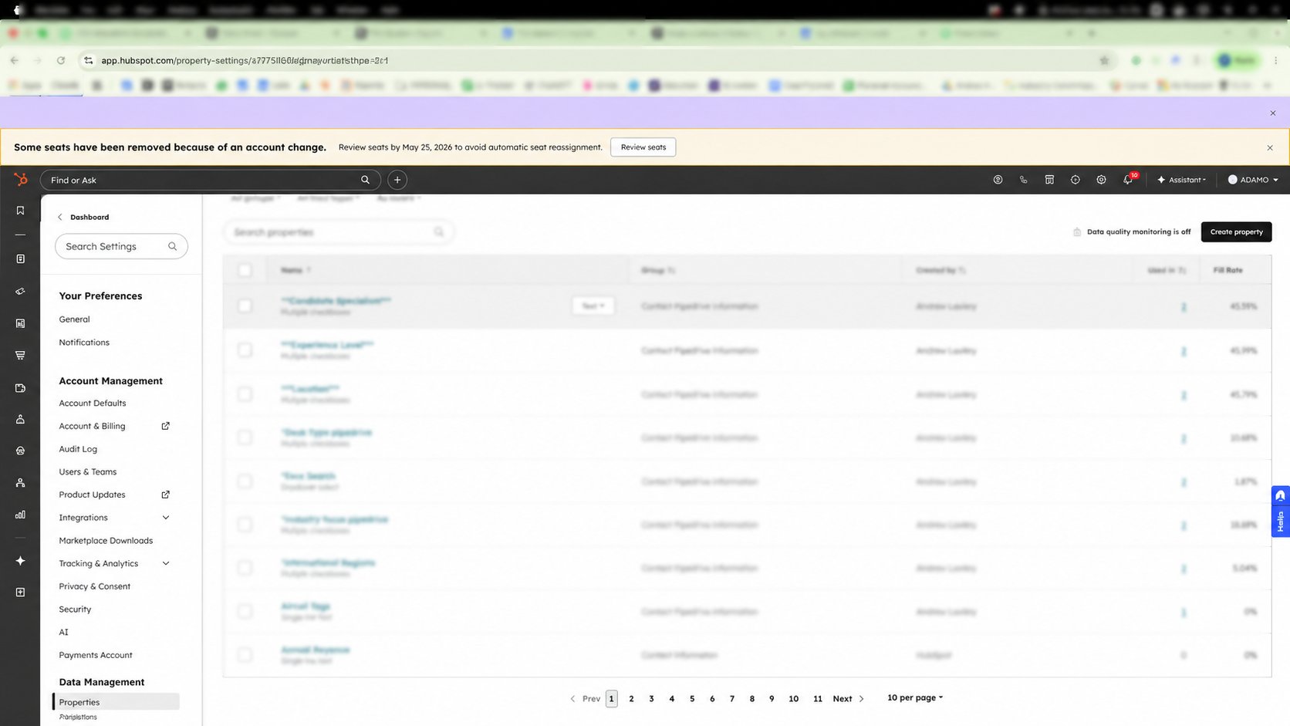The height and width of the screenshot is (726, 1290).
Task: Open Account Defaults settings
Action: coord(93,404)
